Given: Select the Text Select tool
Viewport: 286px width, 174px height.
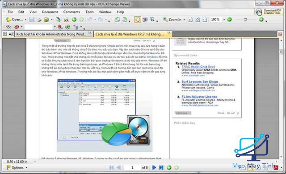Looking at the screenshot, I should pos(152,20).
